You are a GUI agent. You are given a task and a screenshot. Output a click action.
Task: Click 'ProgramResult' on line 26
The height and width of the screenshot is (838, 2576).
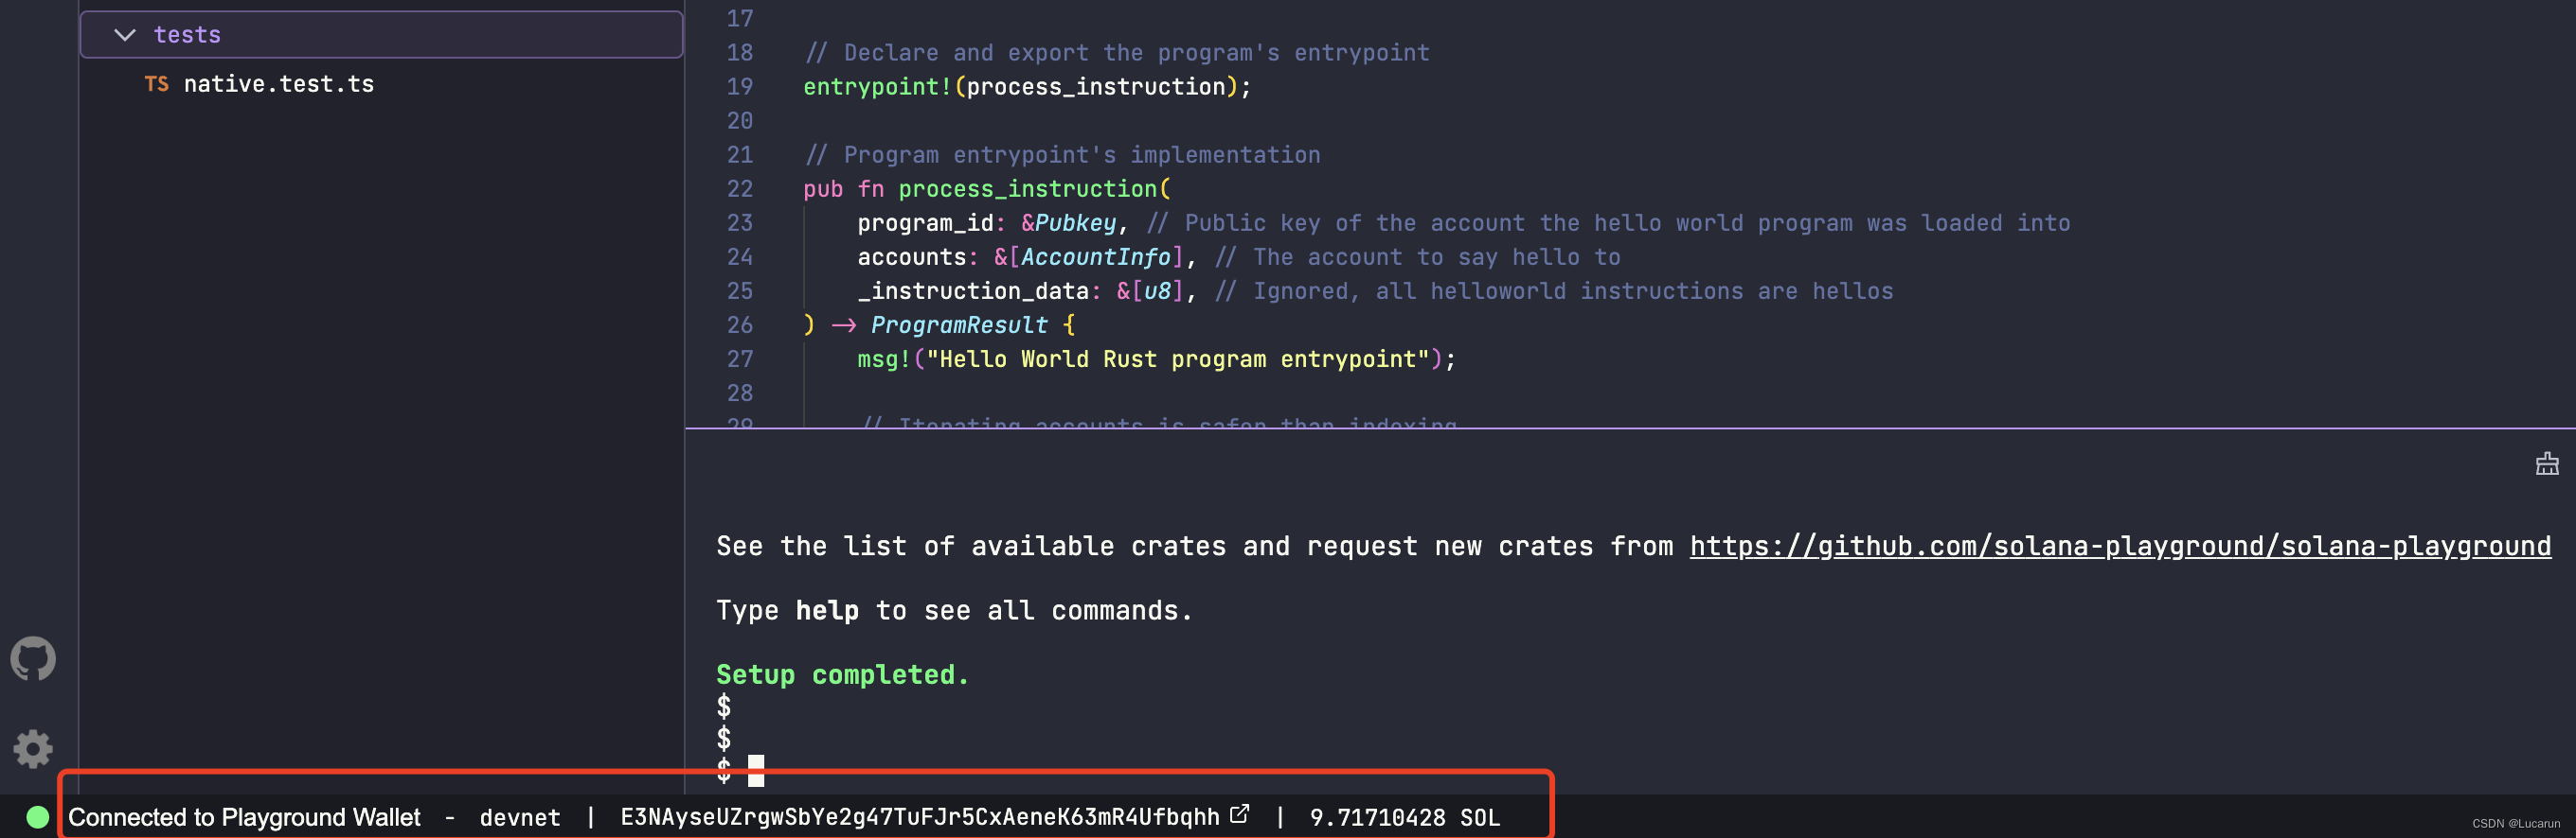click(x=959, y=324)
